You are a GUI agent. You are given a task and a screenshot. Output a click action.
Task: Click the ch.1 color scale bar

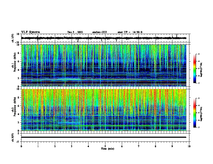coord(194,69)
